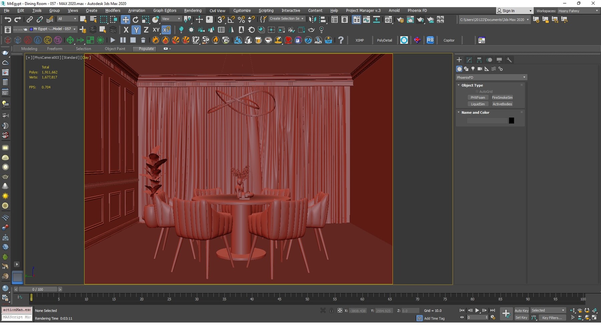Constrain transforms to the Y axis
Screen dimensions: 601x325
coord(136,30)
